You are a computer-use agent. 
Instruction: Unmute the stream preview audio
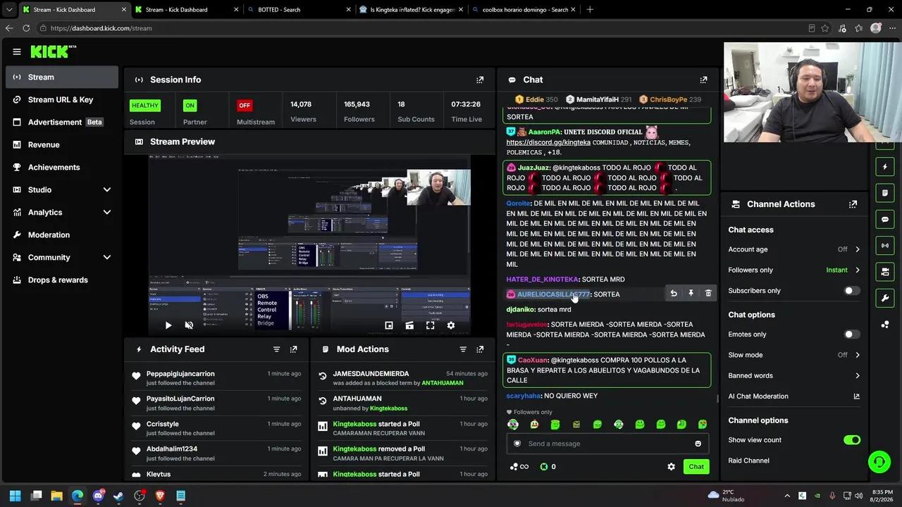coord(189,325)
